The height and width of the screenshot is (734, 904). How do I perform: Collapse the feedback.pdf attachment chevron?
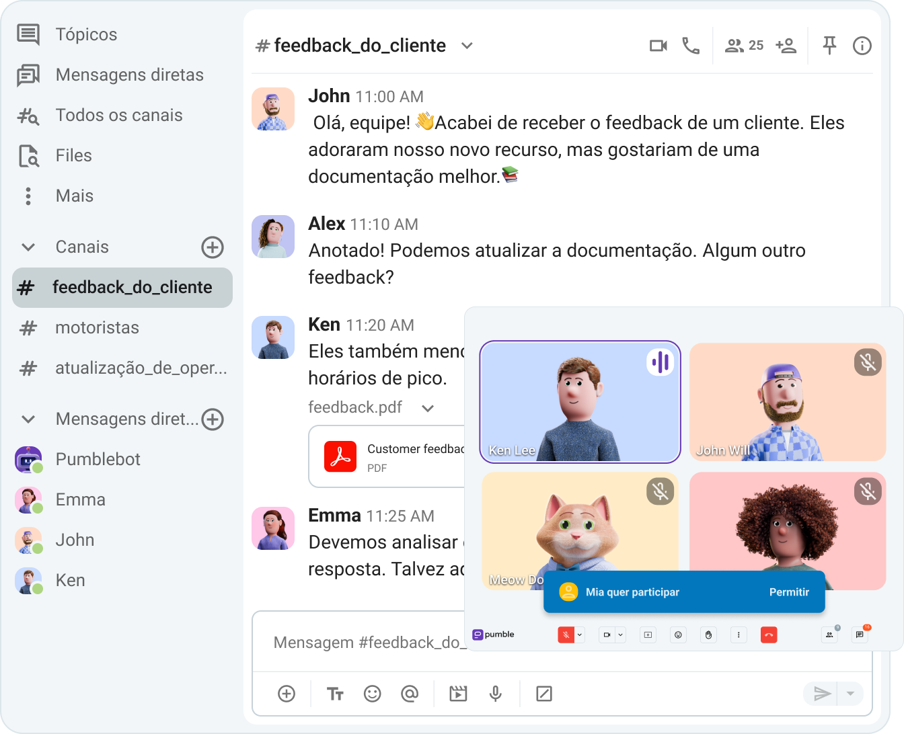coord(428,408)
